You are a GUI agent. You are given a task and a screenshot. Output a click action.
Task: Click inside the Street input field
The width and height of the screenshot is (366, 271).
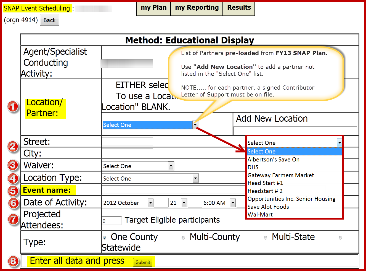pyautogui.click(x=127, y=141)
